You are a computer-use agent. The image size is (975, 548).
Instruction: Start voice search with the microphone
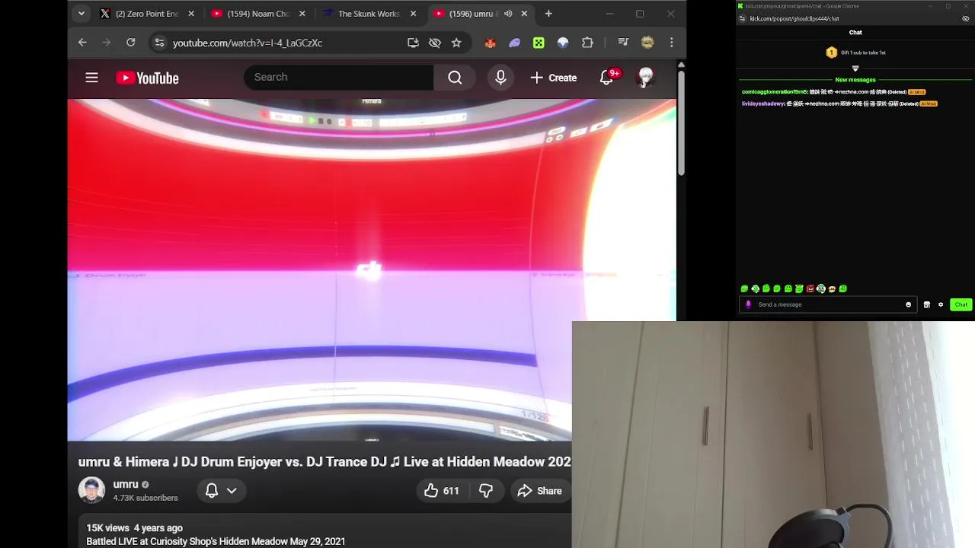(x=500, y=78)
